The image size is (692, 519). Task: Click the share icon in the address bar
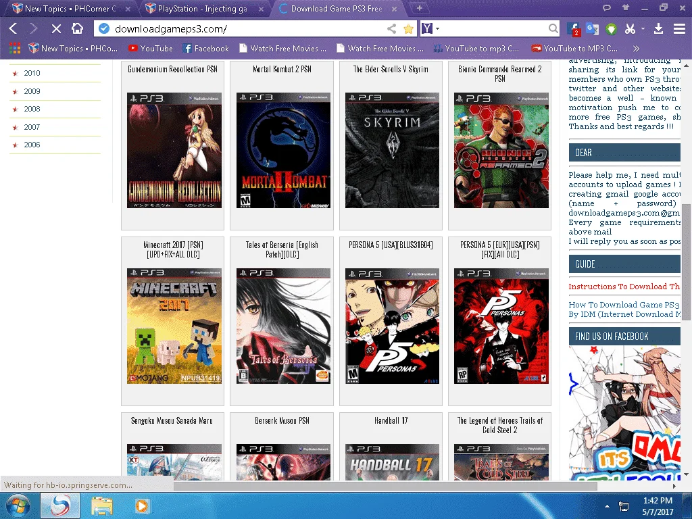click(x=391, y=28)
